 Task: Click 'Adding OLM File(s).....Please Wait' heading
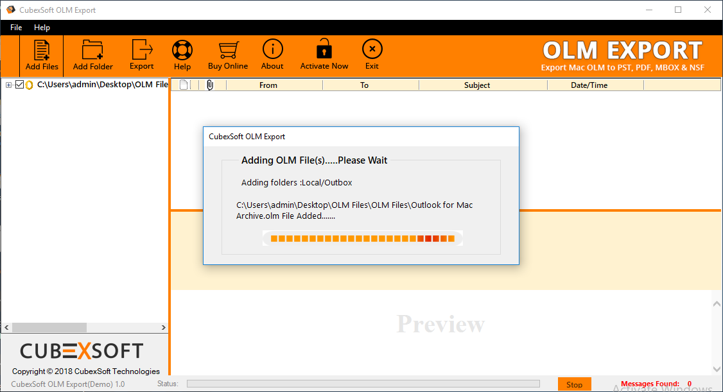314,160
